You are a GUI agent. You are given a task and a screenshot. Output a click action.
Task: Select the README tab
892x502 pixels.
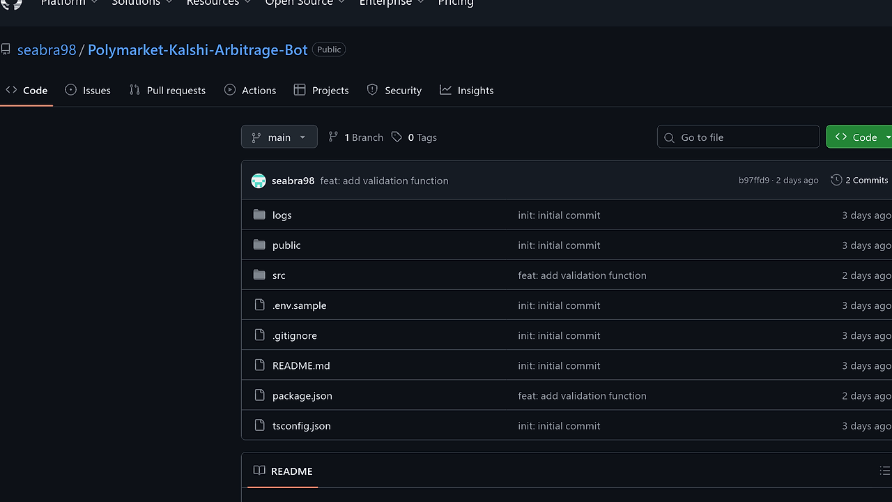pyautogui.click(x=283, y=471)
